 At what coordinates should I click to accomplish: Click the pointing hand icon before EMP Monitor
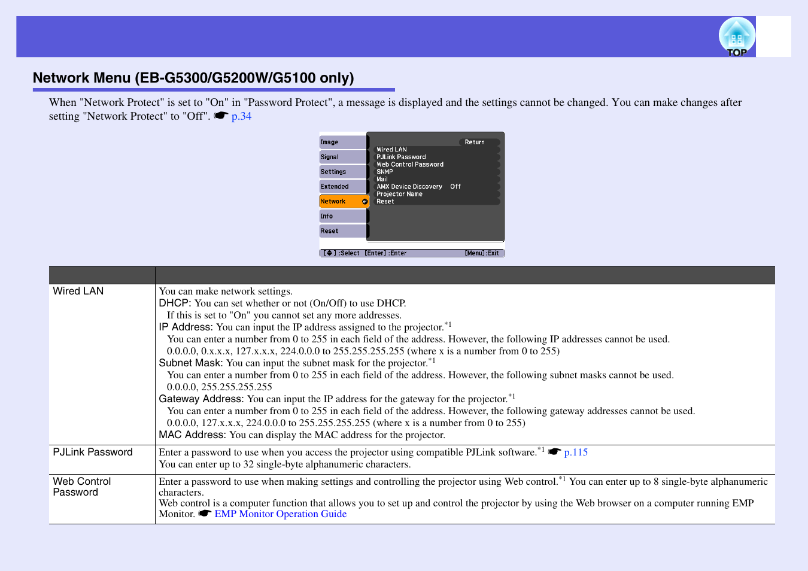click(205, 514)
